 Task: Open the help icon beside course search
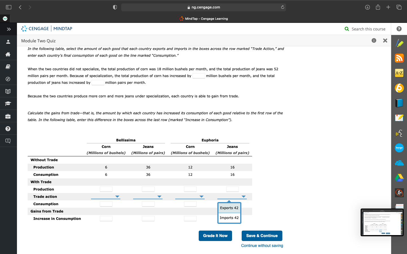tap(399, 29)
